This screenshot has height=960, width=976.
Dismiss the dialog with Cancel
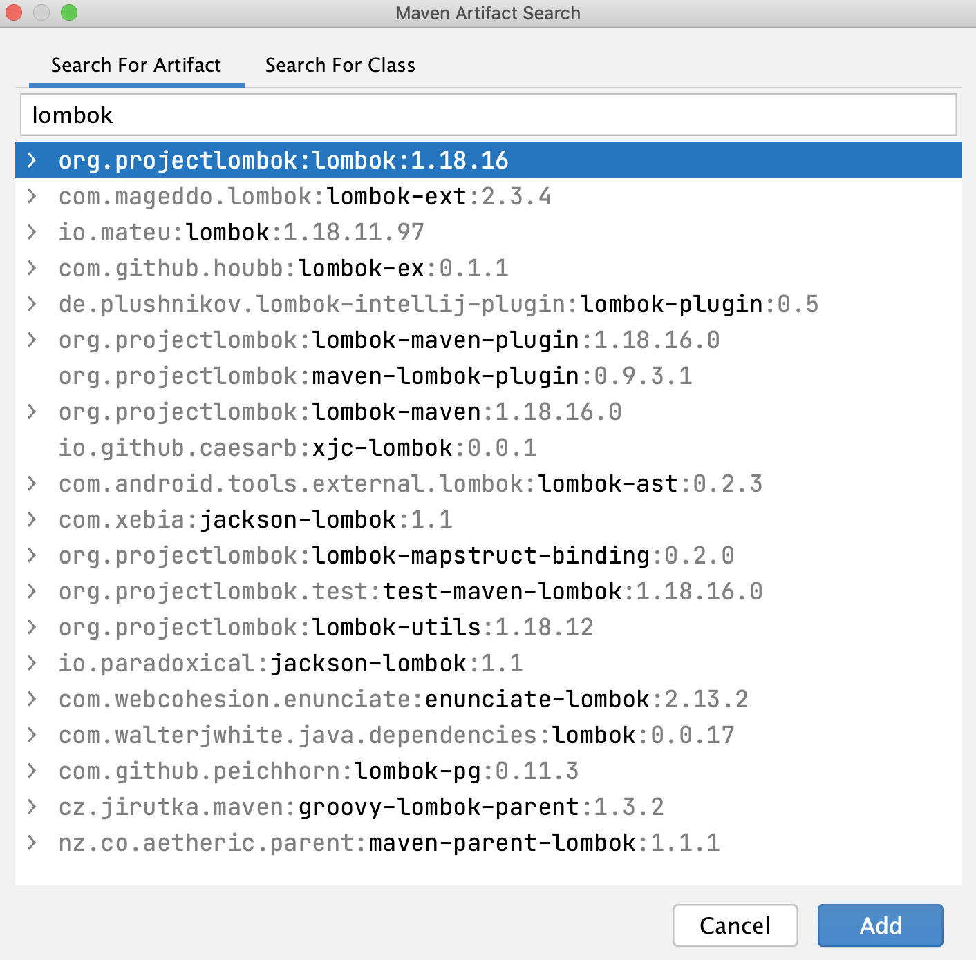click(x=735, y=925)
